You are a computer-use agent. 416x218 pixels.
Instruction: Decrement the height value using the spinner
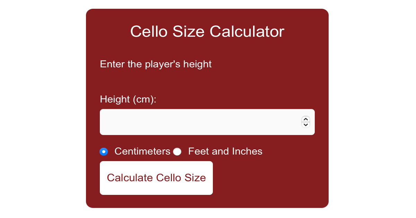pyautogui.click(x=306, y=125)
